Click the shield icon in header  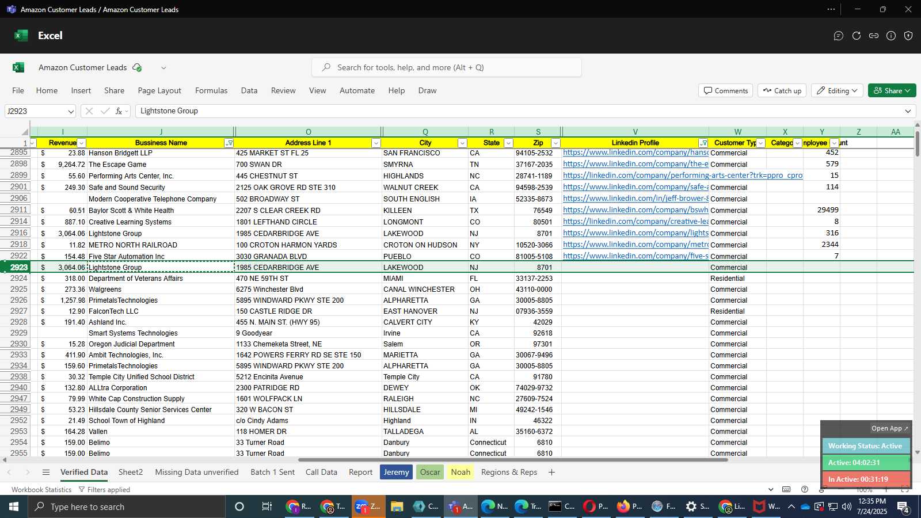[908, 36]
